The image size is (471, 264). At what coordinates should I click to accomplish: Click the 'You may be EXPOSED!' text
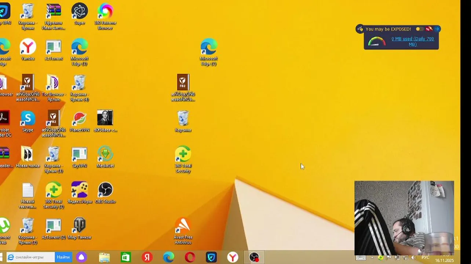(x=388, y=29)
